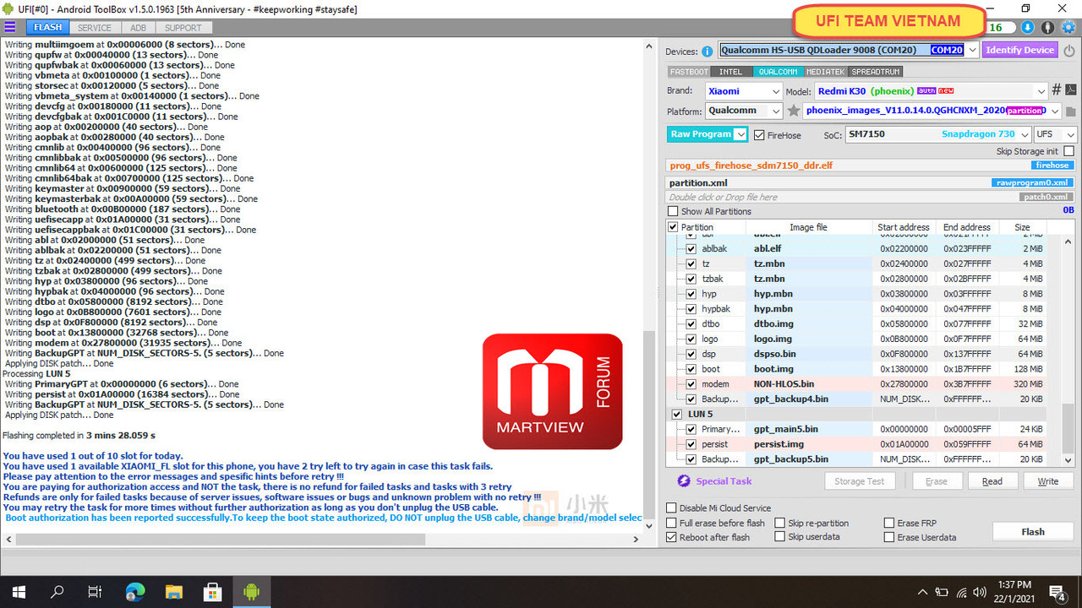1082x608 pixels.
Task: Click the Identify Device button
Action: 1019,51
